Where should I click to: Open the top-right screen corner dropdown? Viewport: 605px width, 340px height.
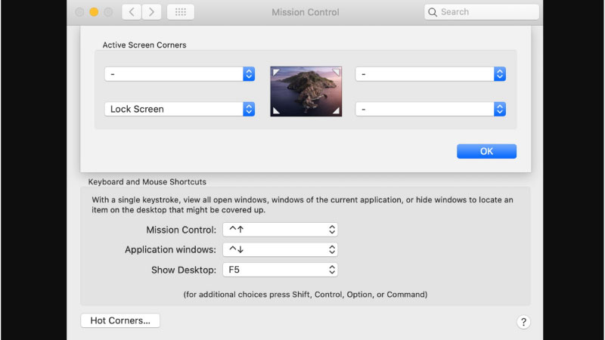[x=430, y=74]
